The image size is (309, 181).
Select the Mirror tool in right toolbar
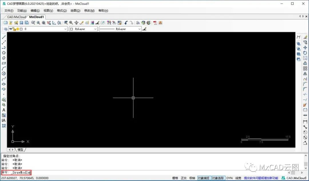[305, 74]
